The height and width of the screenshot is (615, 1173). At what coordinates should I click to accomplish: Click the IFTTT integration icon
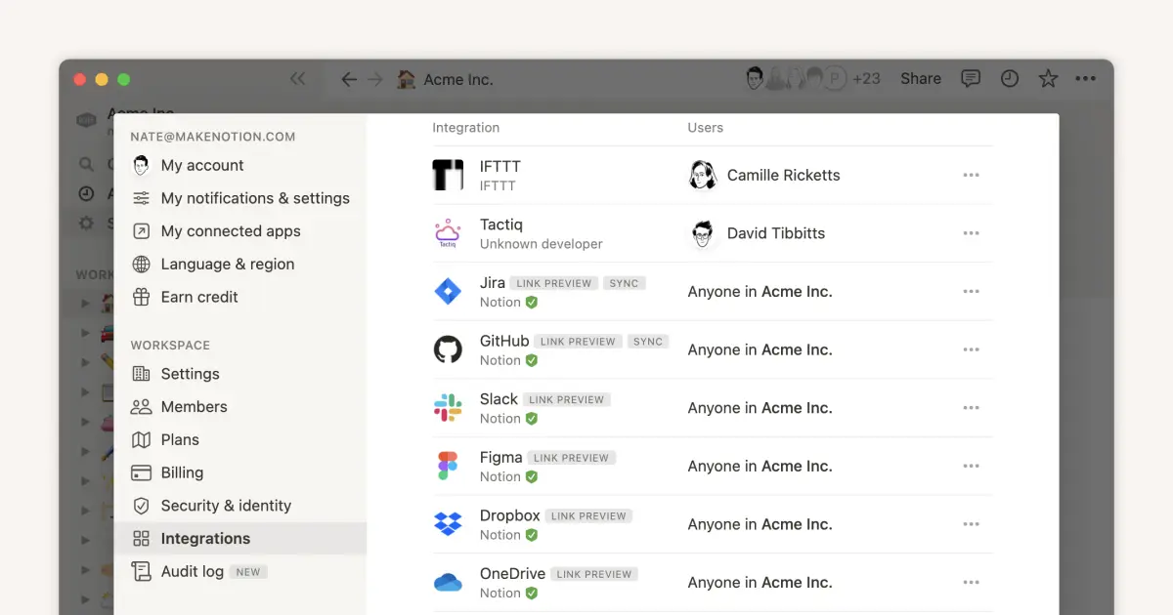(x=449, y=175)
